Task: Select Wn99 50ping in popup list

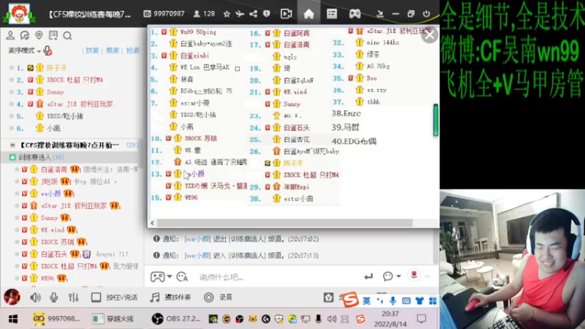Action: tap(198, 32)
